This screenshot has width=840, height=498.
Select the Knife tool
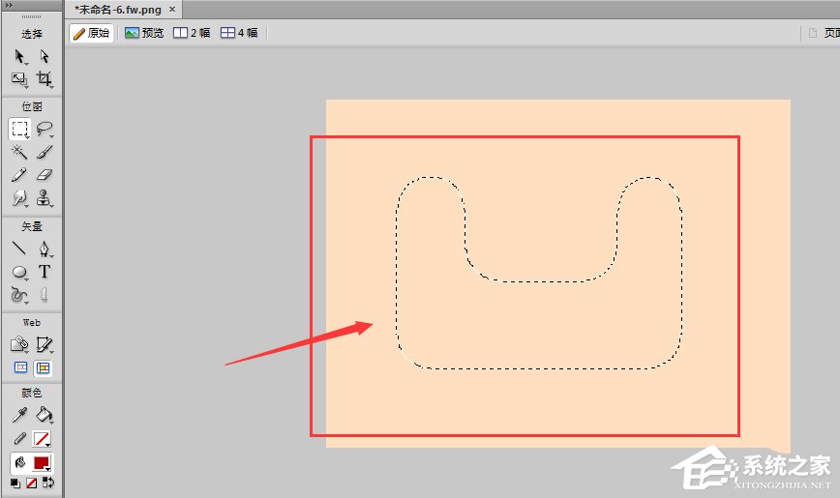coord(45,295)
